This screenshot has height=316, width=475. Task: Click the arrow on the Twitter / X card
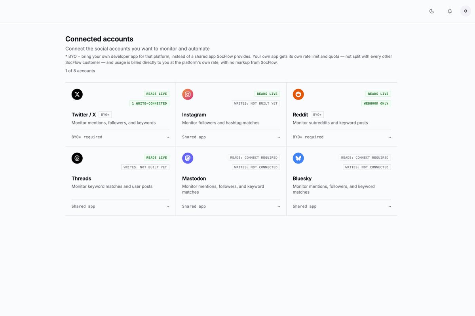pyautogui.click(x=168, y=137)
